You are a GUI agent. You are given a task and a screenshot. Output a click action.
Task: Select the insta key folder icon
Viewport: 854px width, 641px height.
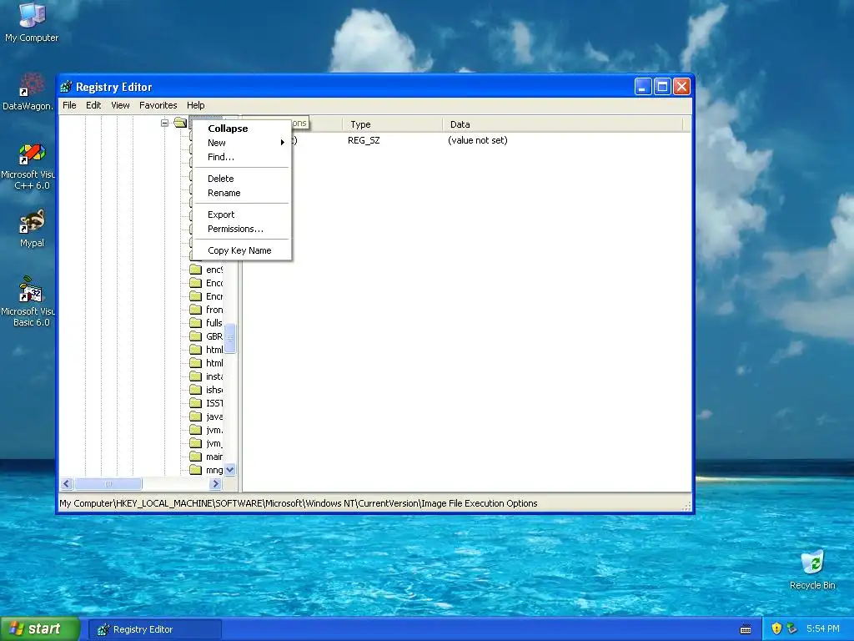[x=195, y=376]
